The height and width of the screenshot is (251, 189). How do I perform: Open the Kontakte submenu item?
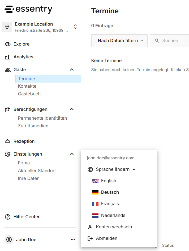pos(27,86)
